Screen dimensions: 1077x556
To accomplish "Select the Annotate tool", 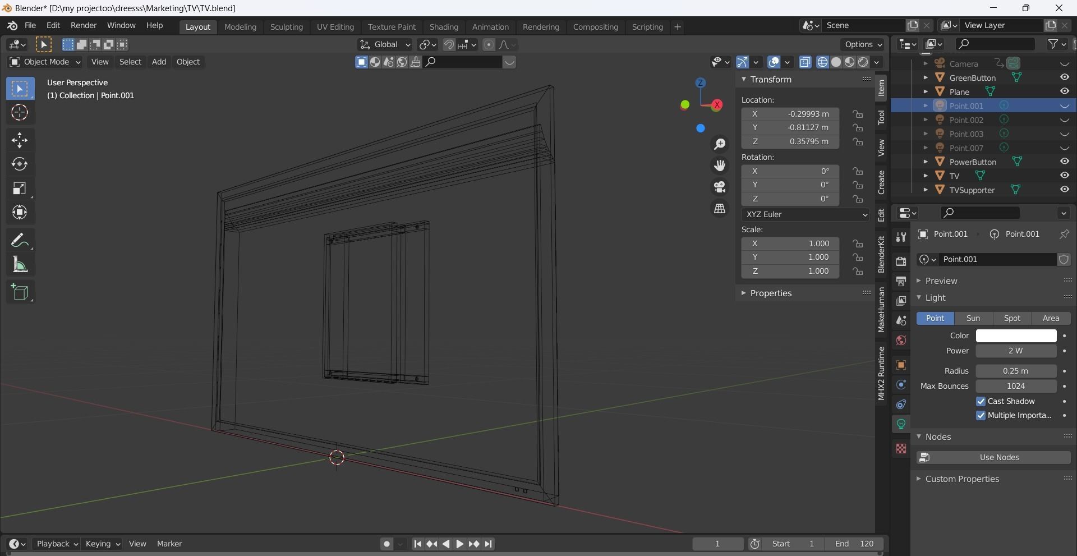I will coord(20,241).
